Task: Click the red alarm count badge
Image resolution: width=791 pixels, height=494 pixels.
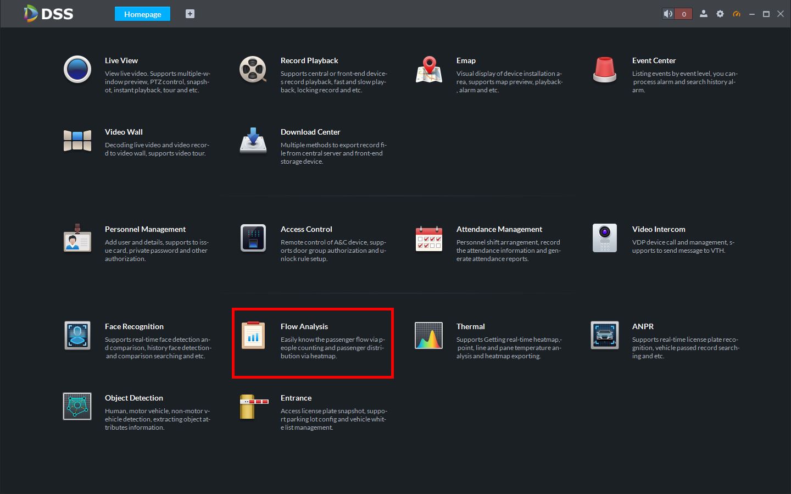Action: tap(684, 14)
